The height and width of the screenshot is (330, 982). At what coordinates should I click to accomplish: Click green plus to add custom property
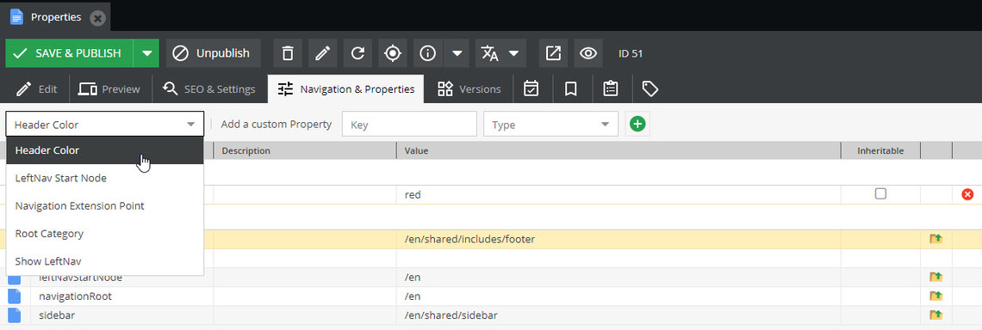pos(637,125)
